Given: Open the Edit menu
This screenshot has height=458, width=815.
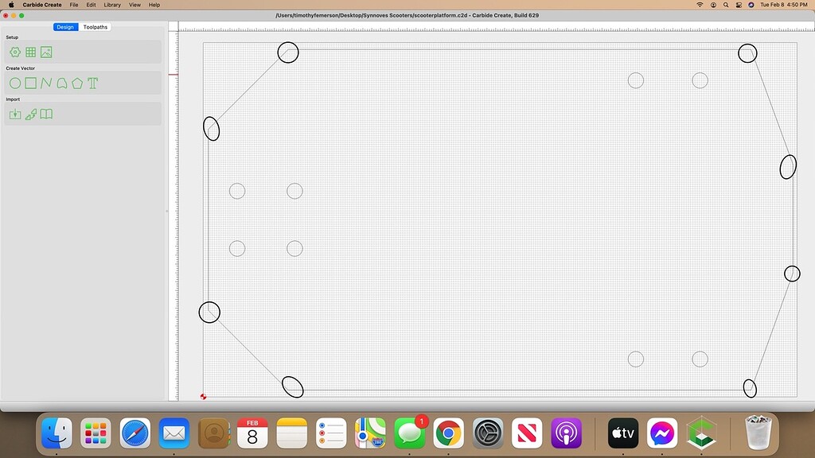Looking at the screenshot, I should point(91,5).
